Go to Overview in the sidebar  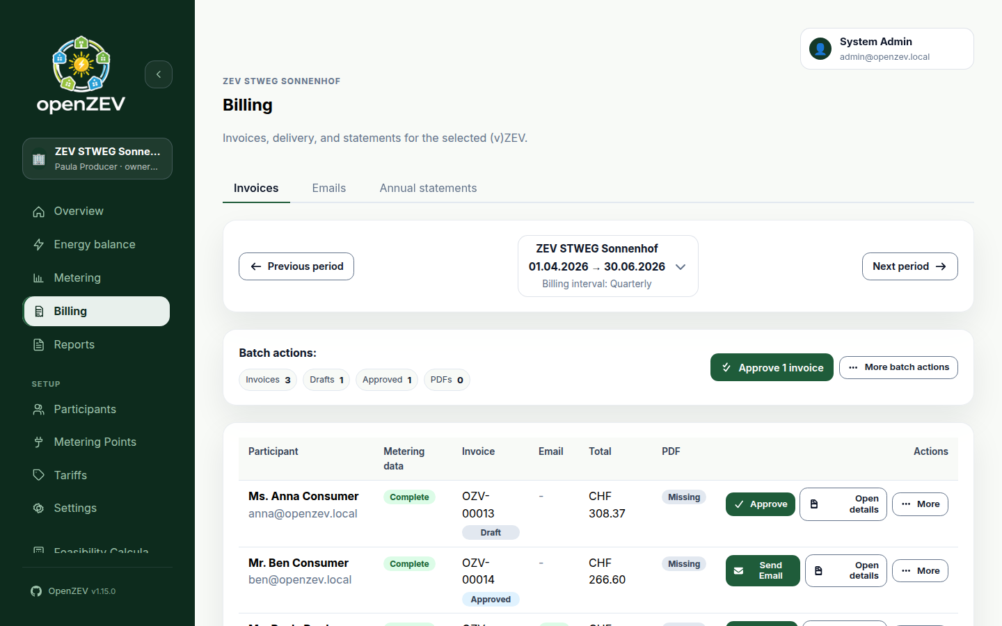97,211
